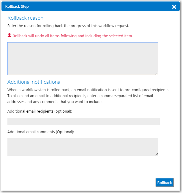Click the addresses and any comments line
This screenshot has width=182, height=193.
55,102
